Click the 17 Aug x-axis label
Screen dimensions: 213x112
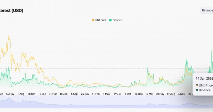[171, 94]
